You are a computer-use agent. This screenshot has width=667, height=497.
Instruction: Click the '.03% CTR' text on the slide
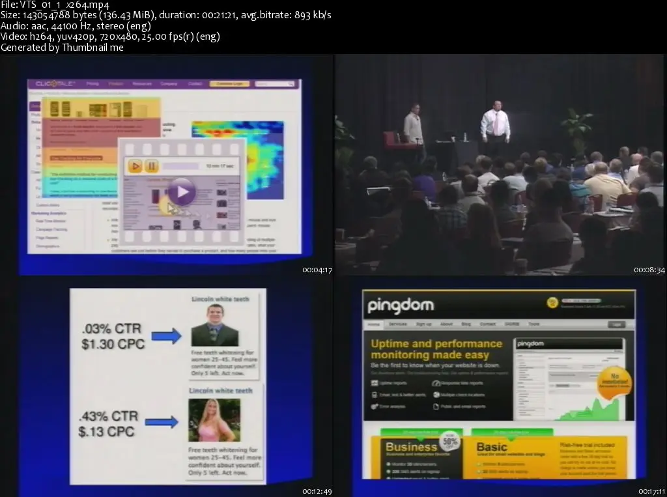click(111, 328)
